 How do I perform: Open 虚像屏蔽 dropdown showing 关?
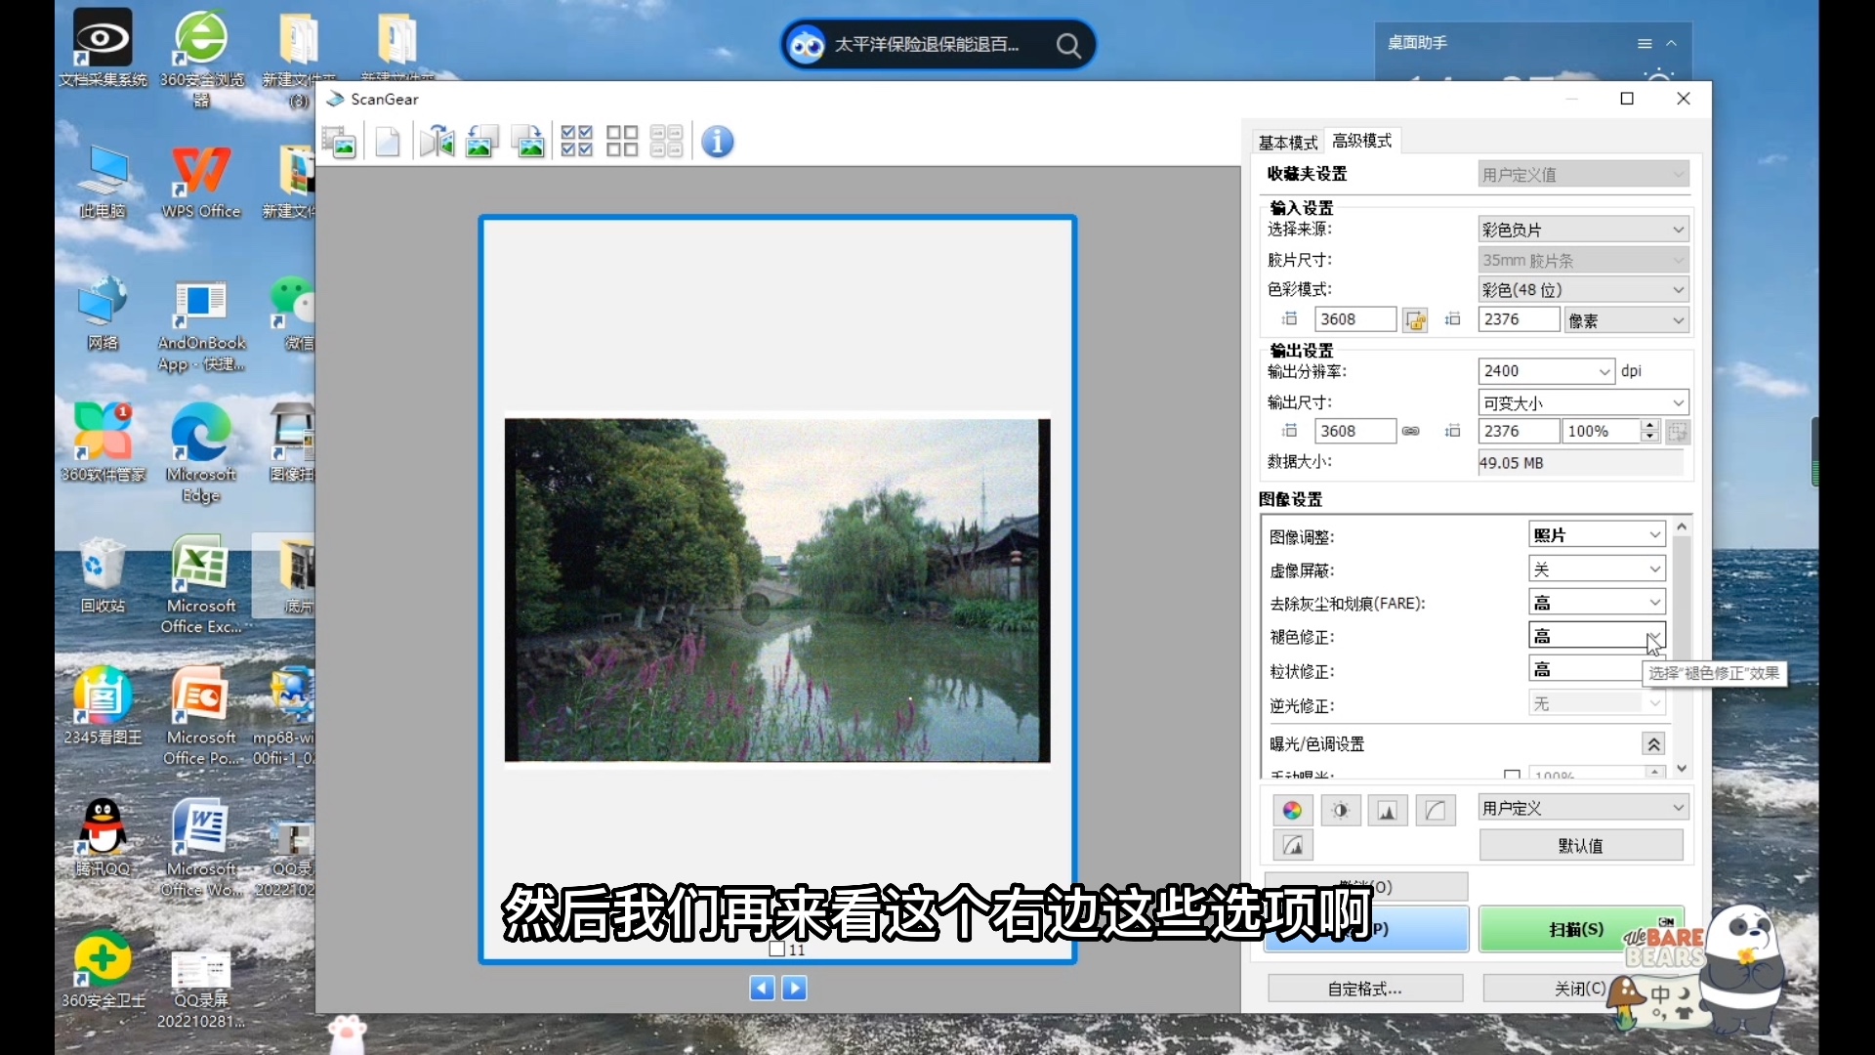coord(1597,569)
